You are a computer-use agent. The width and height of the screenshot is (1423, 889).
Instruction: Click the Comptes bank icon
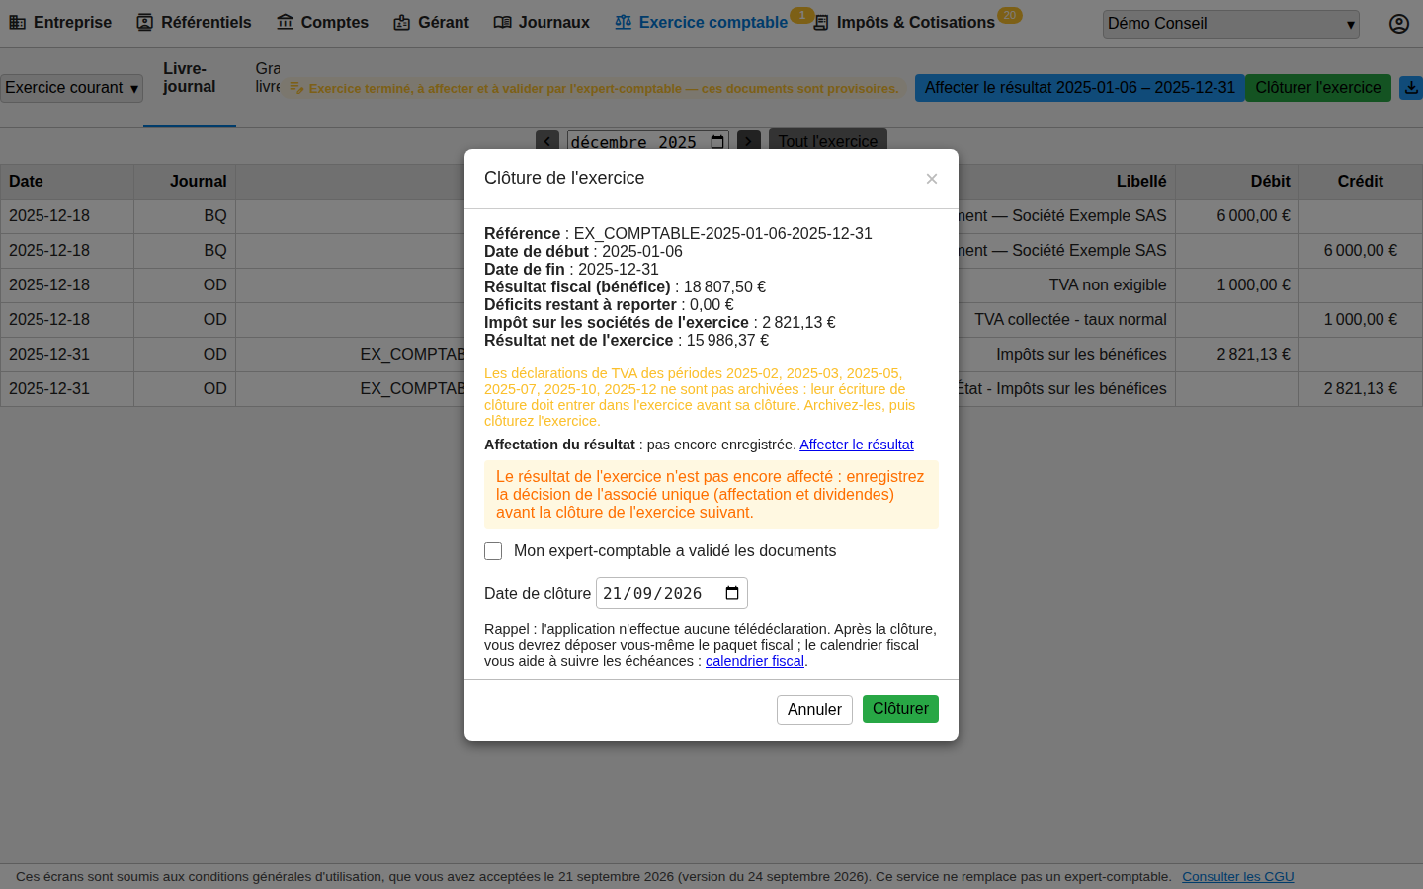[286, 22]
